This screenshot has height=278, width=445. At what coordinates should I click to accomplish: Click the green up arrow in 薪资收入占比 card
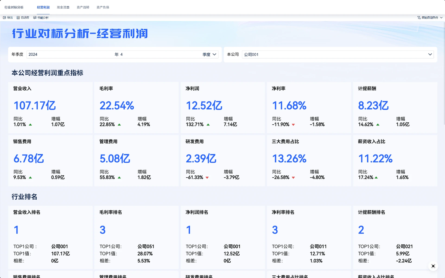tap(376, 178)
